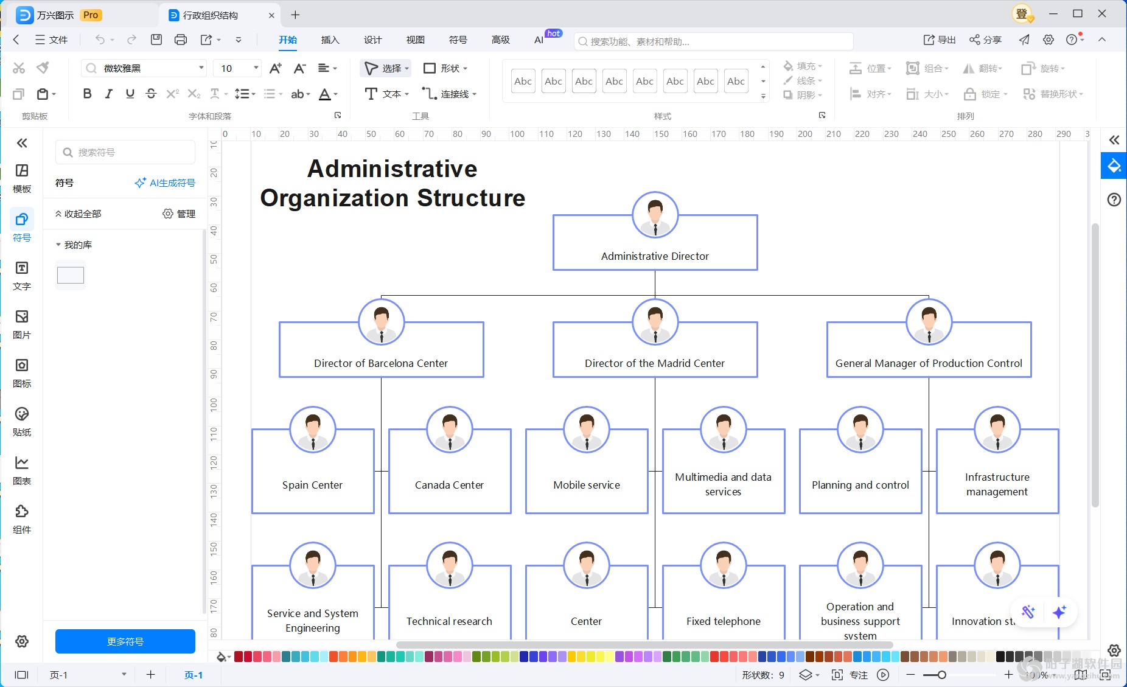Toggle bold text formatting

click(x=87, y=94)
